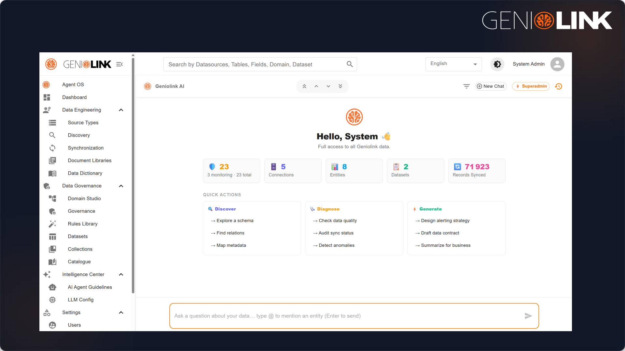Click the filter lines icon near New Chat
The height and width of the screenshot is (351, 625).
[x=466, y=86]
